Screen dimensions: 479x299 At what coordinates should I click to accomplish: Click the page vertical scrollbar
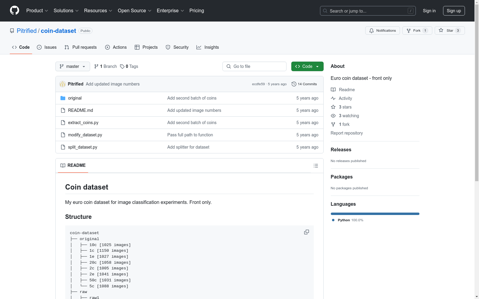(477, 93)
